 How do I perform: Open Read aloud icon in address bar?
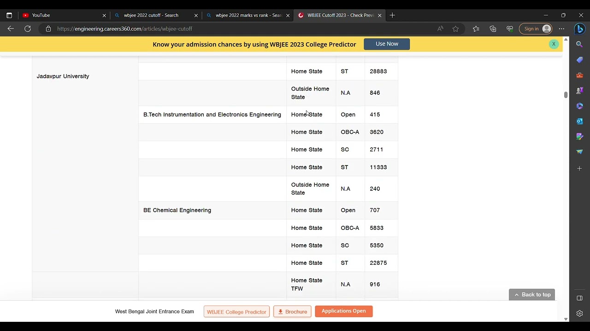440,29
